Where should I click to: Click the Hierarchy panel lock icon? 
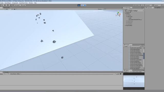click(142, 8)
